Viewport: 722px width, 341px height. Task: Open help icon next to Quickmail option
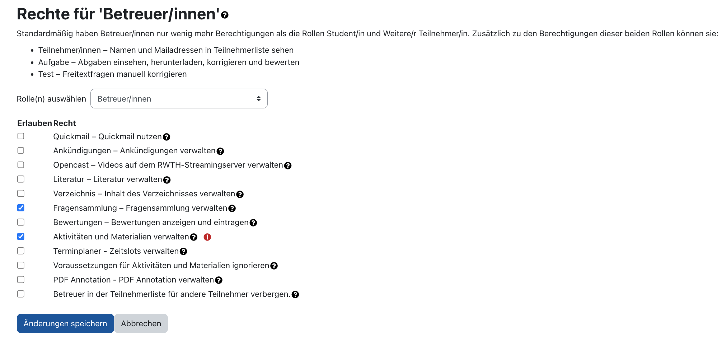(167, 137)
